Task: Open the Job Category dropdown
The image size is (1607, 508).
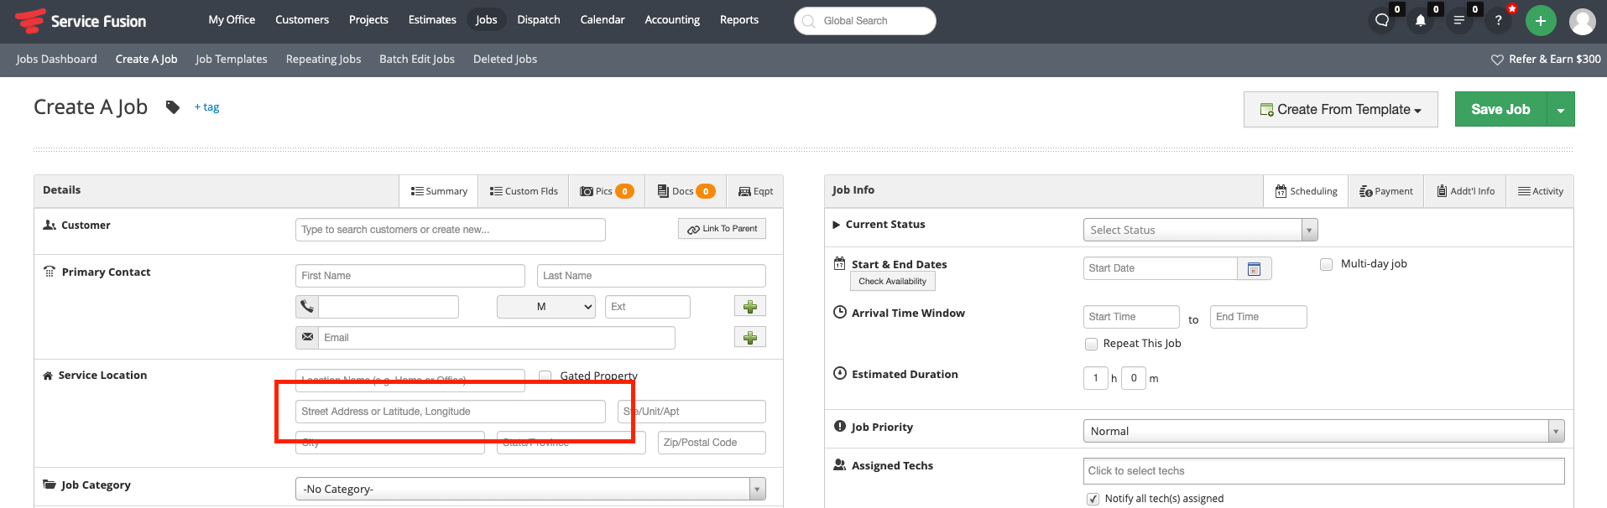Action: 530,489
